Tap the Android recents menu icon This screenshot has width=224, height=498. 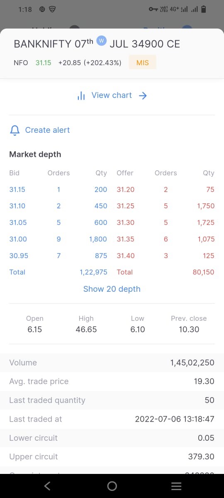[x=176, y=486]
